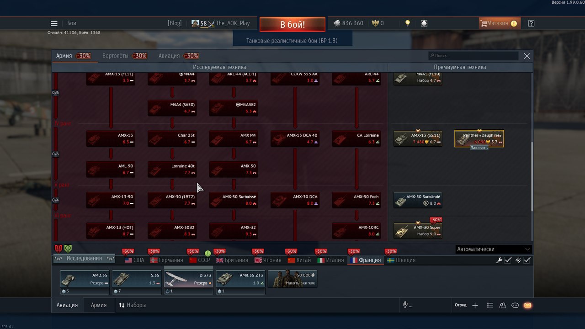Open the Автоматически dropdown
The width and height of the screenshot is (585, 329).
(494, 249)
